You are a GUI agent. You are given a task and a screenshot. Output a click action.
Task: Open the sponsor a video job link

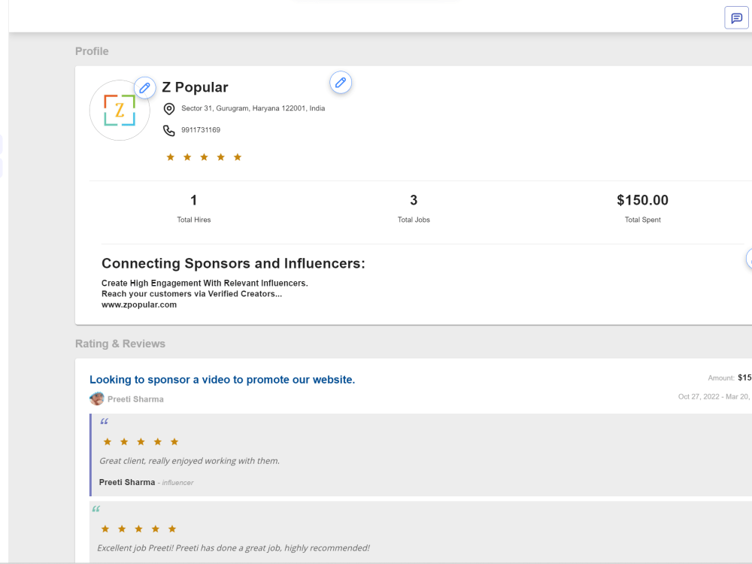pos(222,380)
